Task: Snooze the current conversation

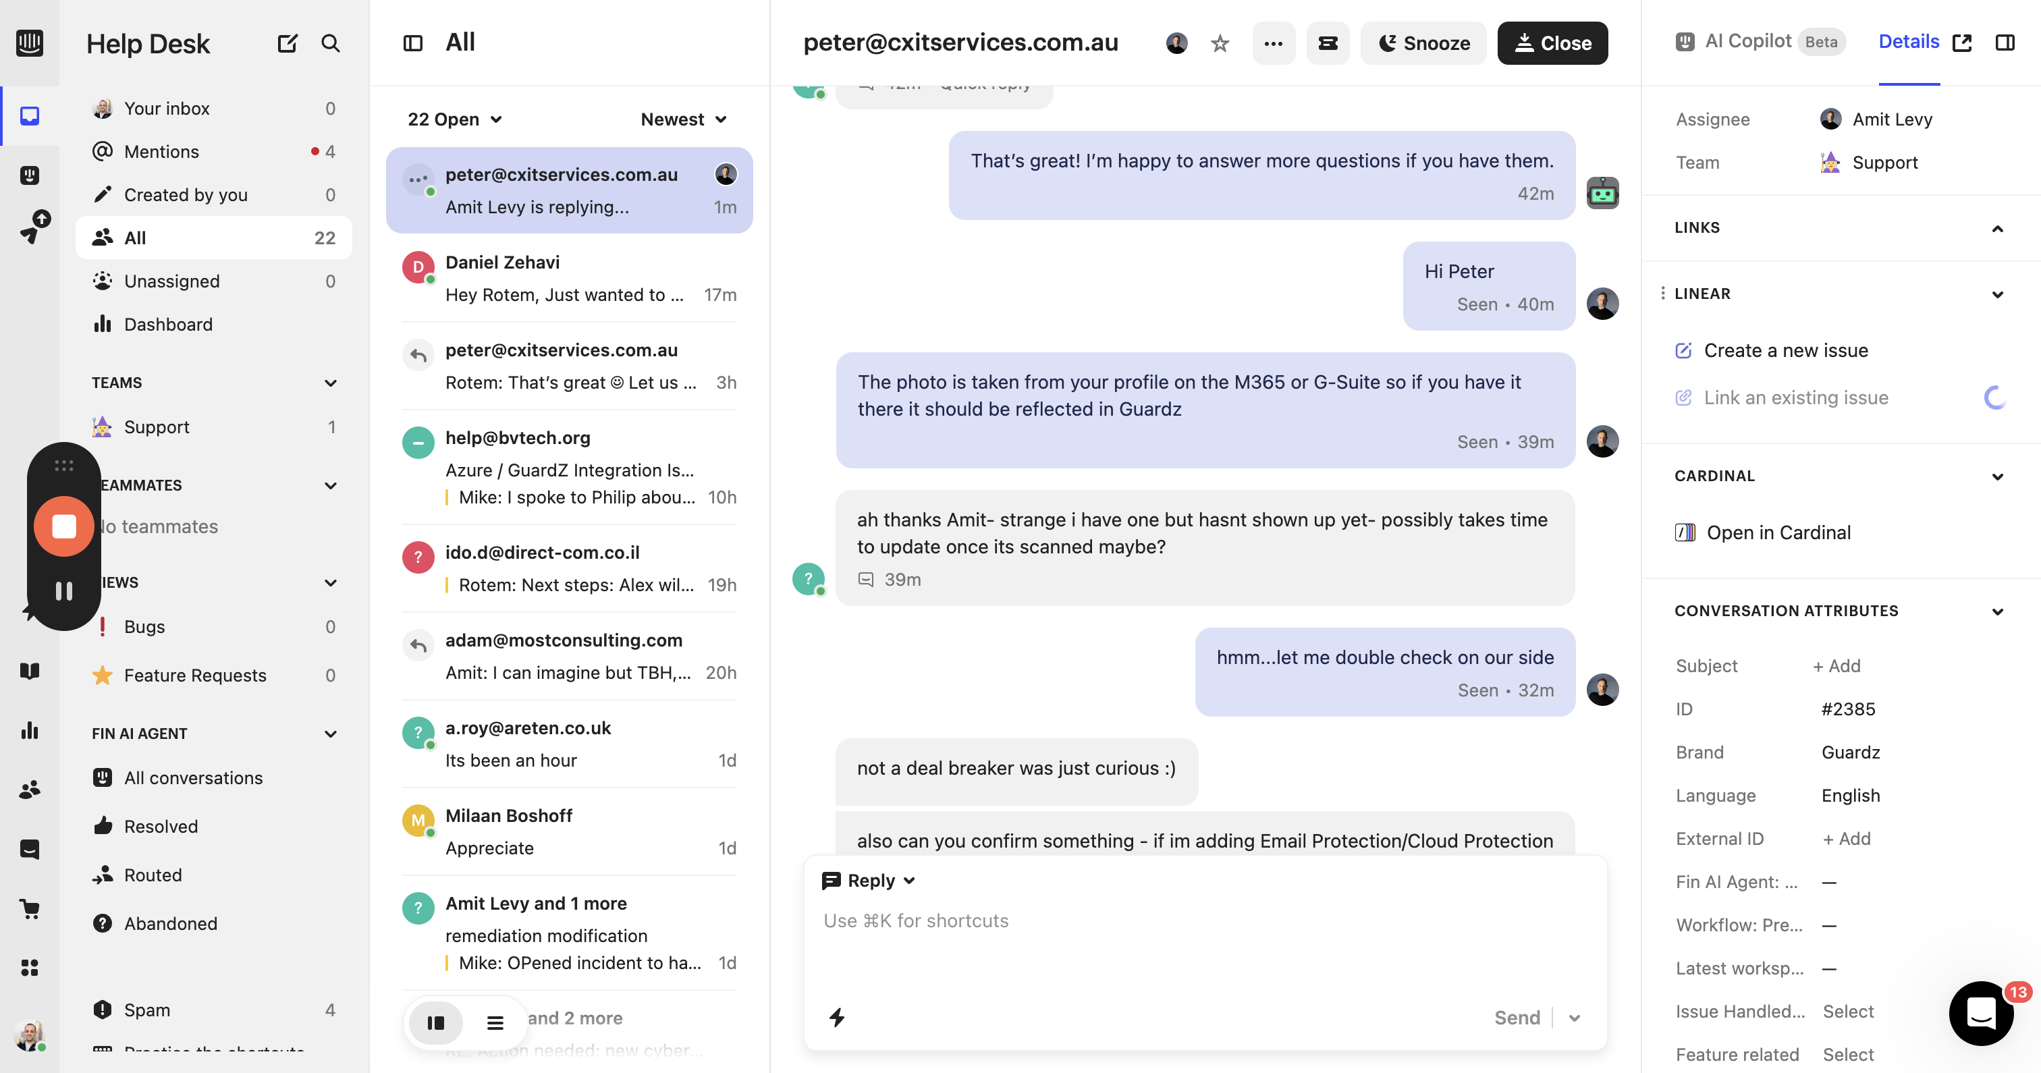Action: pyautogui.click(x=1423, y=44)
